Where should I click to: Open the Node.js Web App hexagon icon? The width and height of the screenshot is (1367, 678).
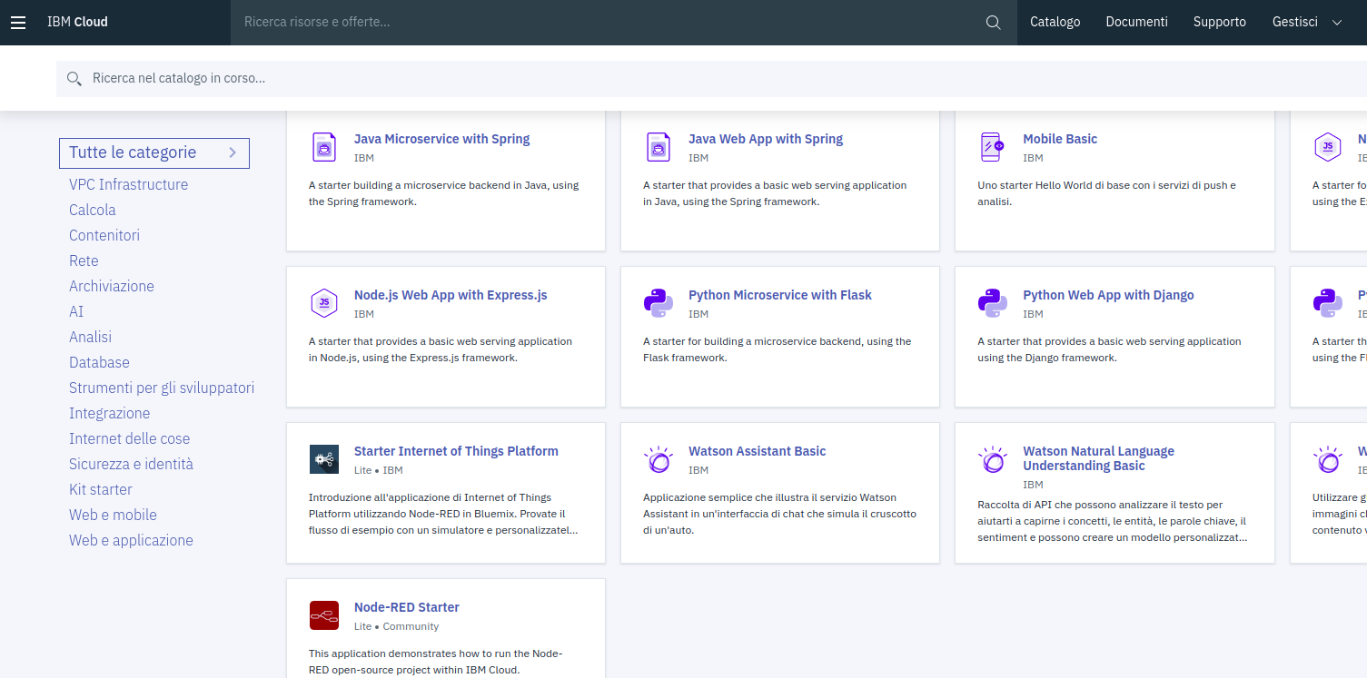(x=324, y=302)
